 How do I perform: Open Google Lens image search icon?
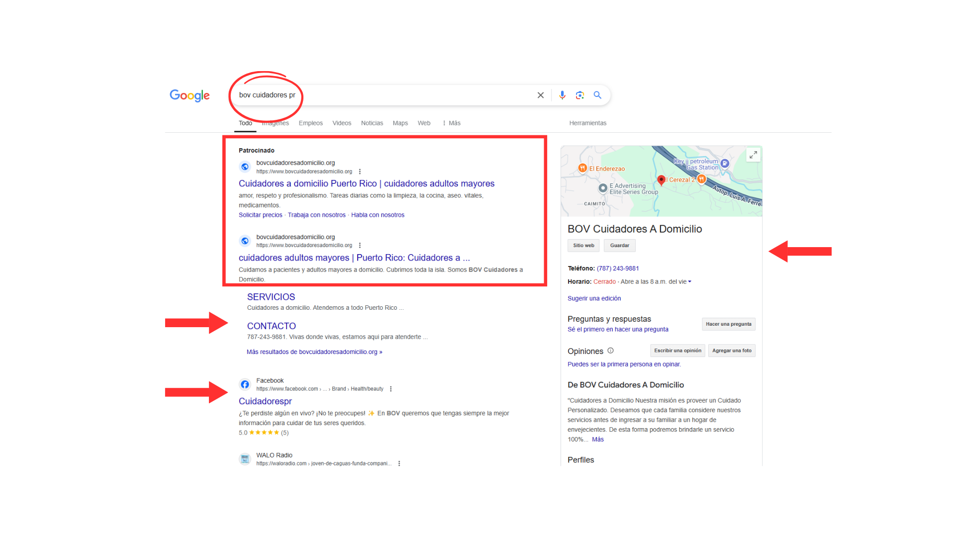coord(580,95)
